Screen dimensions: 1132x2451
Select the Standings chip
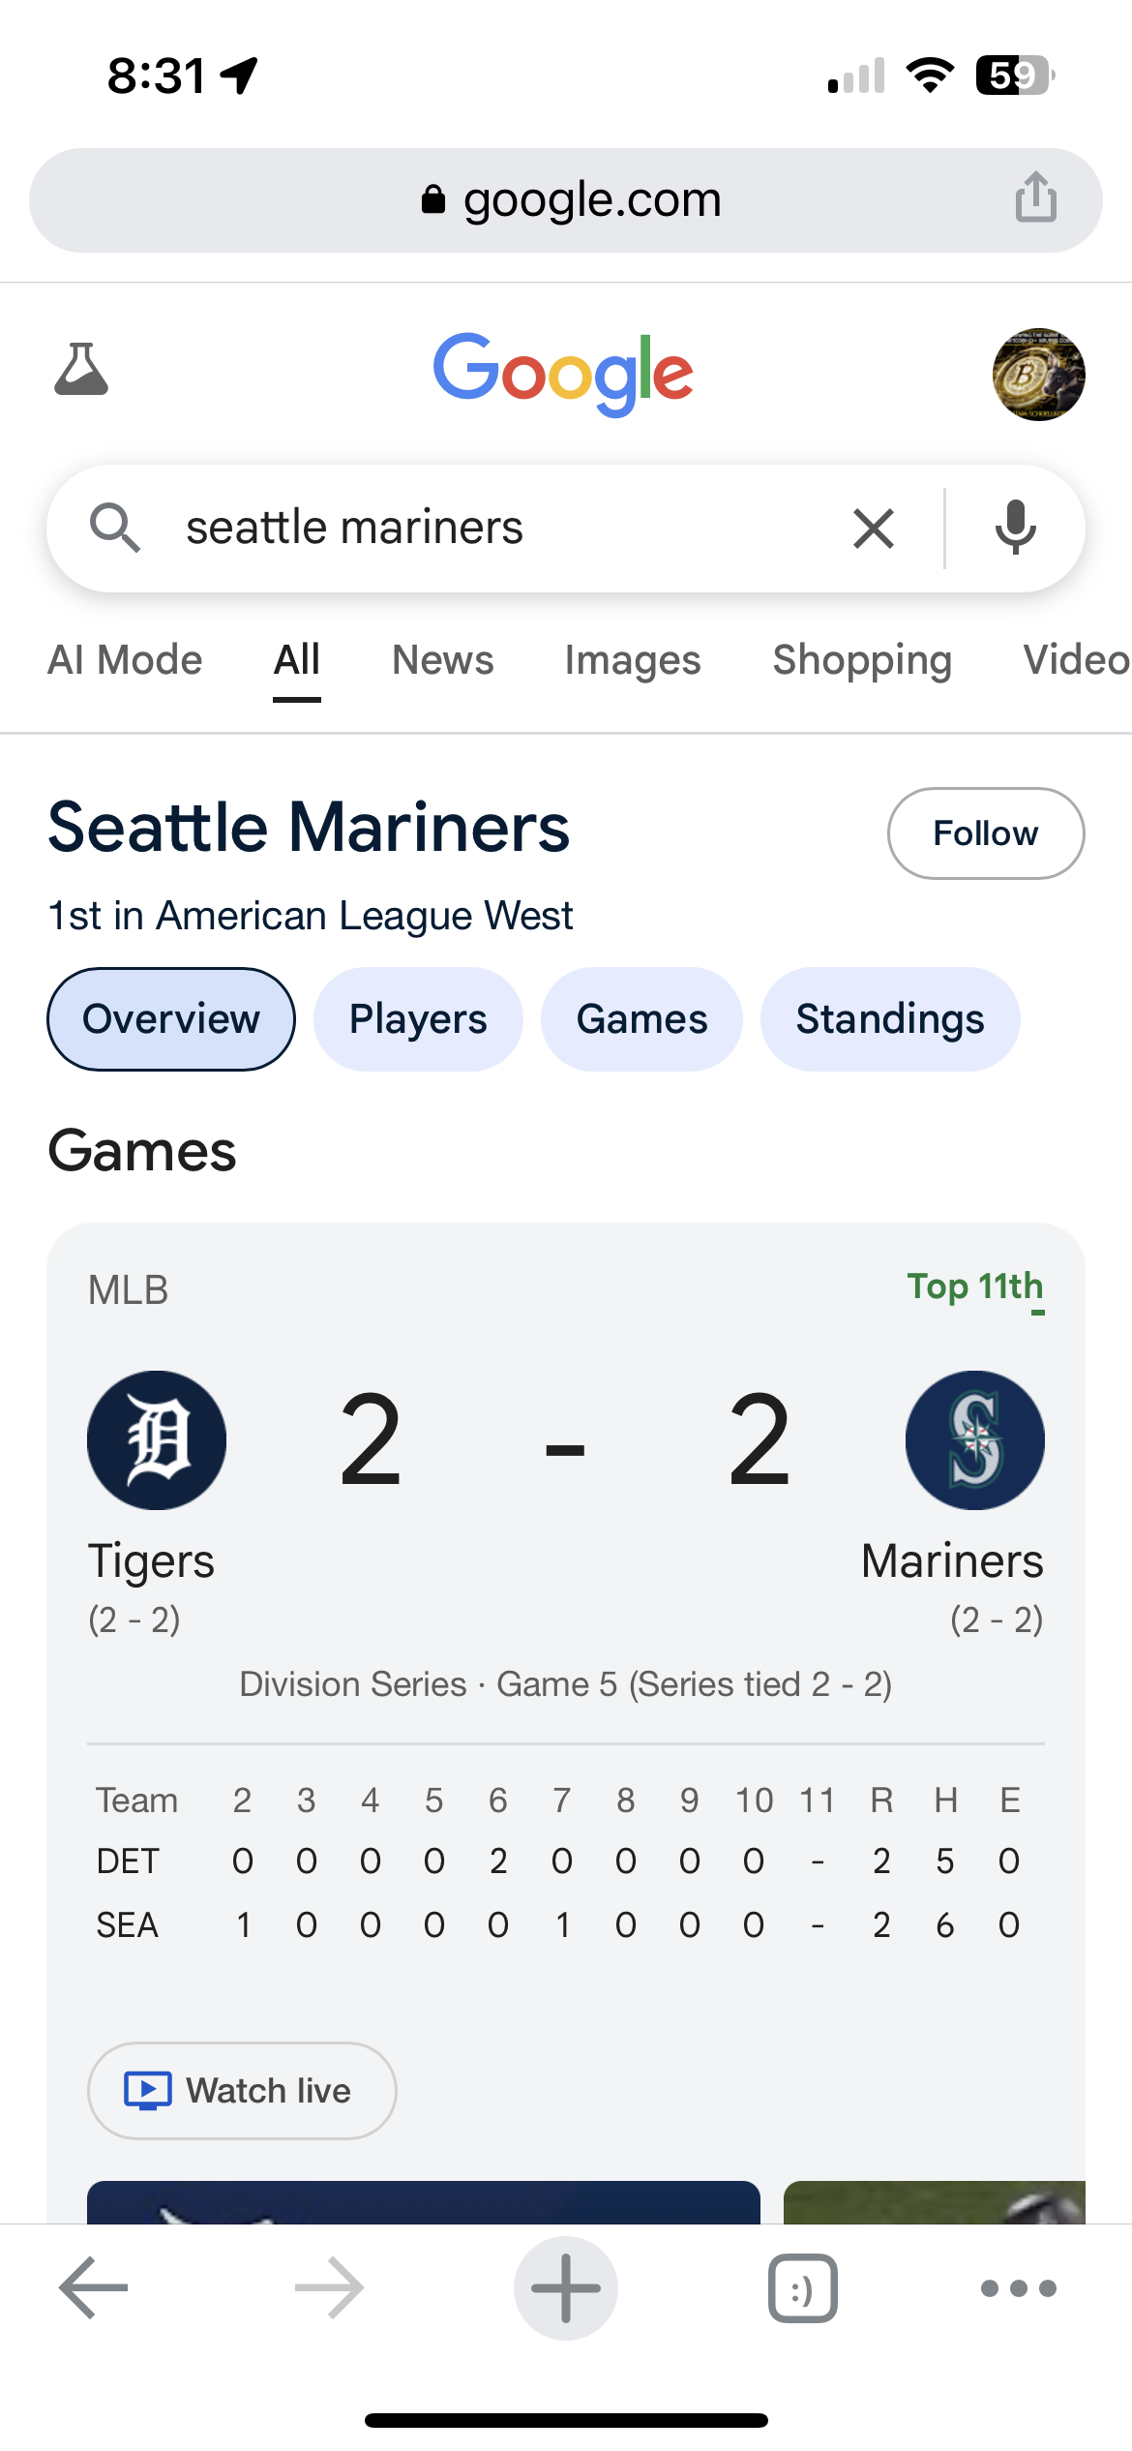(x=889, y=1019)
